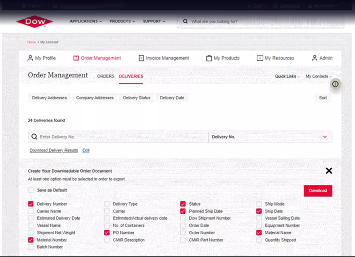Uncheck the Delivery Number checkbox
The width and height of the screenshot is (355, 257).
pyautogui.click(x=31, y=204)
